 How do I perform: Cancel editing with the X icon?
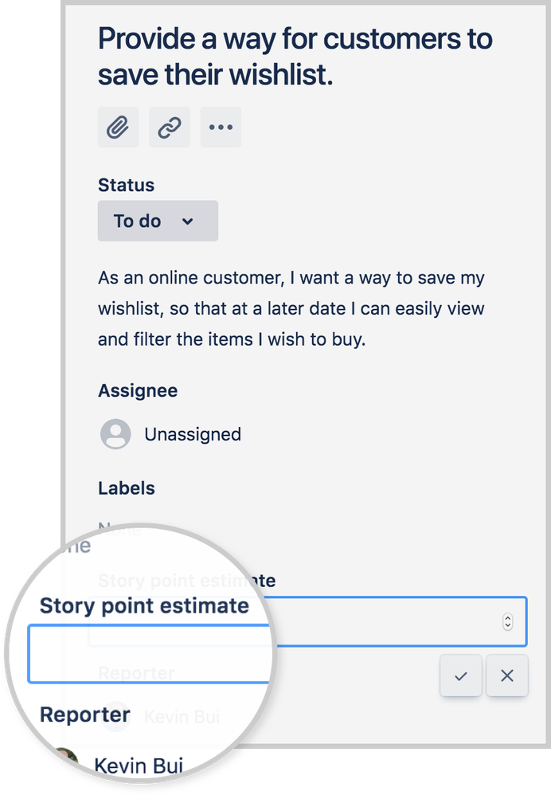click(x=507, y=675)
